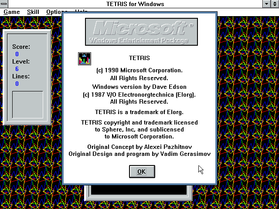The width and height of the screenshot is (279, 209).
Task: Click "to Sphere, Inc, and sublicensed" line
Action: click(139, 130)
